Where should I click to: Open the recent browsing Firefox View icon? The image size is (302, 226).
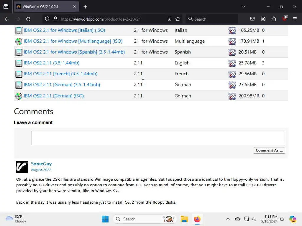6,7
